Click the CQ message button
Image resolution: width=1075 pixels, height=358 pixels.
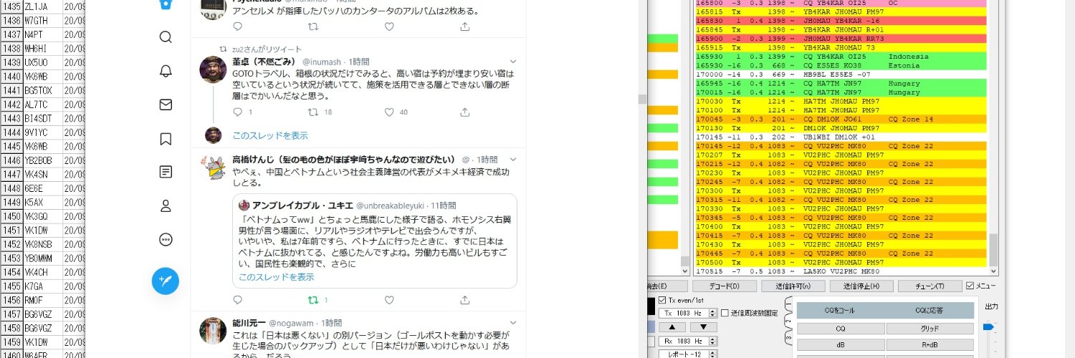point(841,329)
